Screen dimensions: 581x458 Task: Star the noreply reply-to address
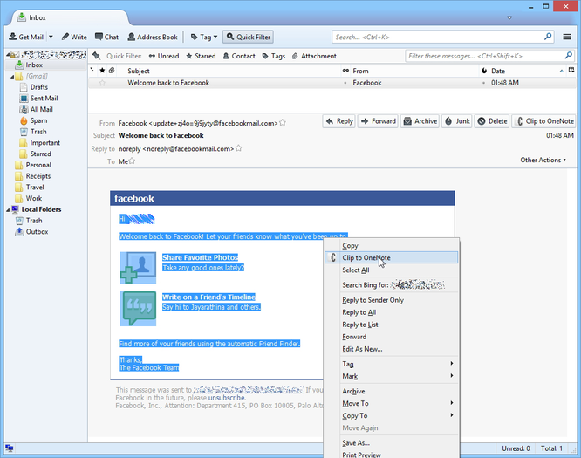tap(239, 148)
